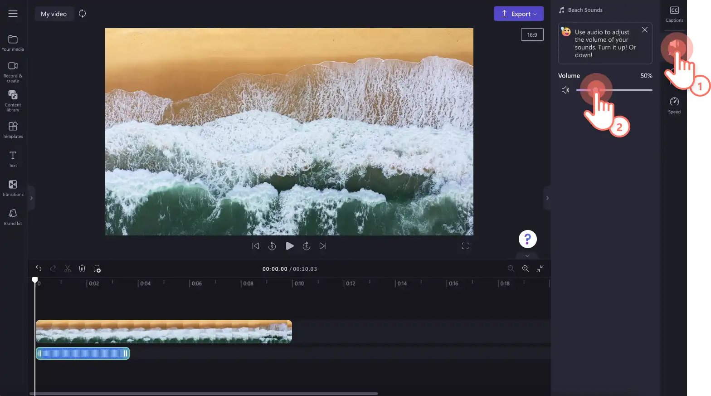The height and width of the screenshot is (396, 711).
Task: Click the Volume slider track
Action: click(614, 90)
